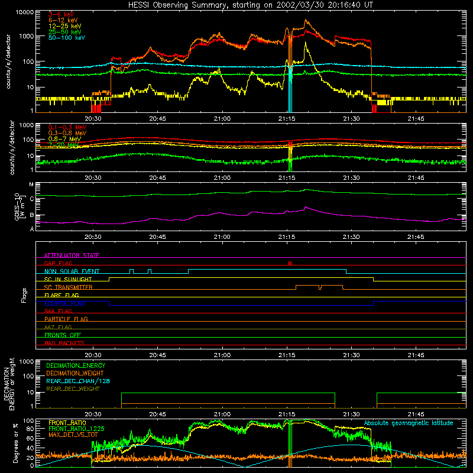473x473 pixels.
Task: Select the 12-25 keV legend label
Action: (x=65, y=26)
